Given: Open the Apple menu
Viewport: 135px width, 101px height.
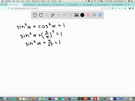Looking at the screenshot, I should point(3,1).
